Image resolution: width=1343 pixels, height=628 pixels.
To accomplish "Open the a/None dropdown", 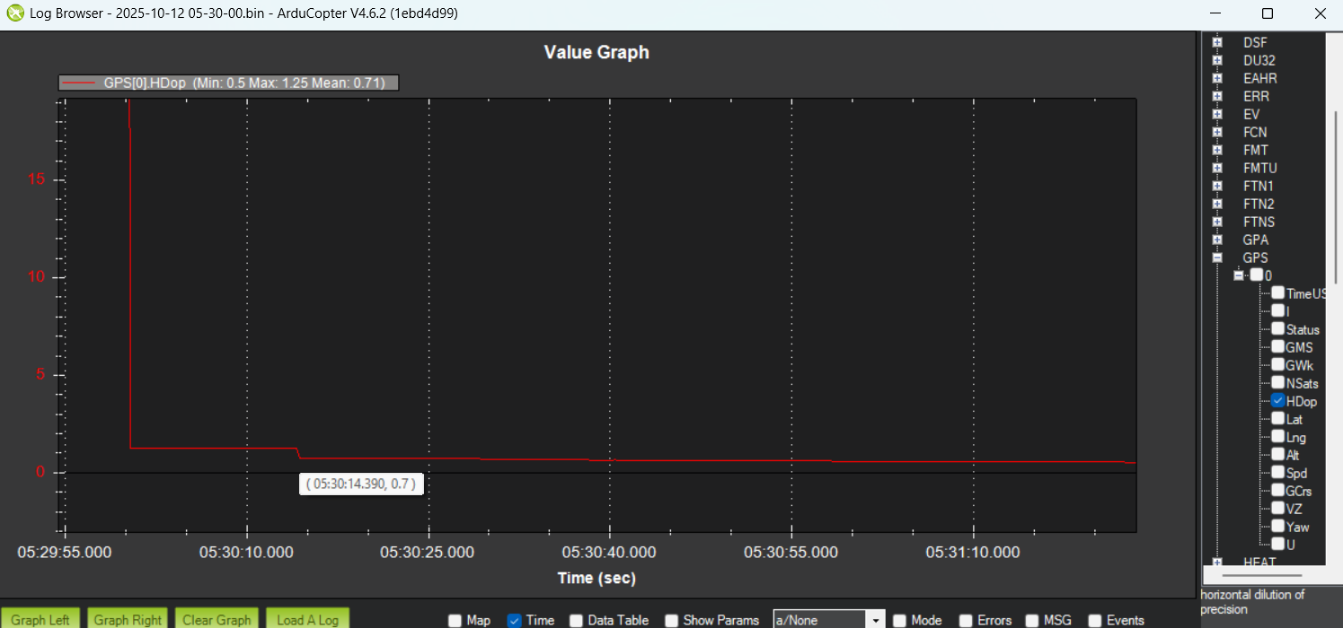I will pos(875,620).
